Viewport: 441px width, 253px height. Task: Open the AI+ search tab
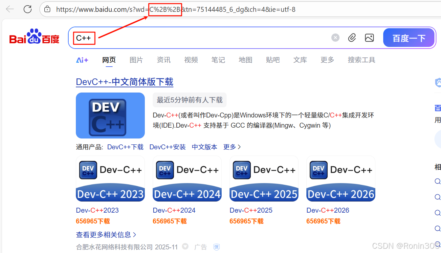point(82,60)
